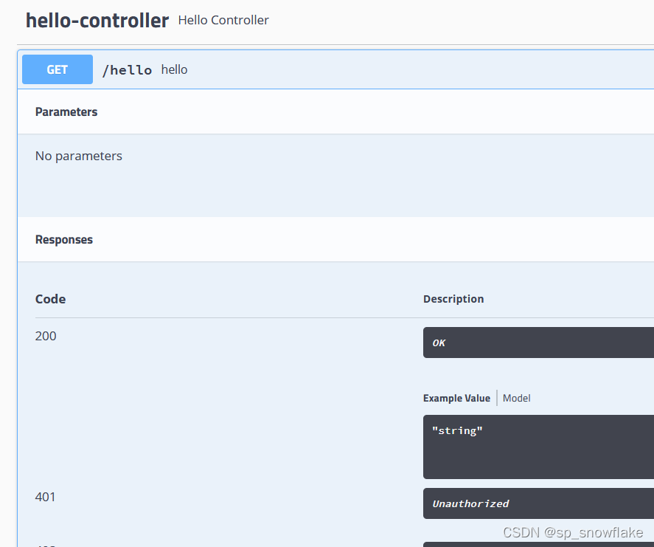Click the Code column header
This screenshot has height=547, width=654.
50,299
